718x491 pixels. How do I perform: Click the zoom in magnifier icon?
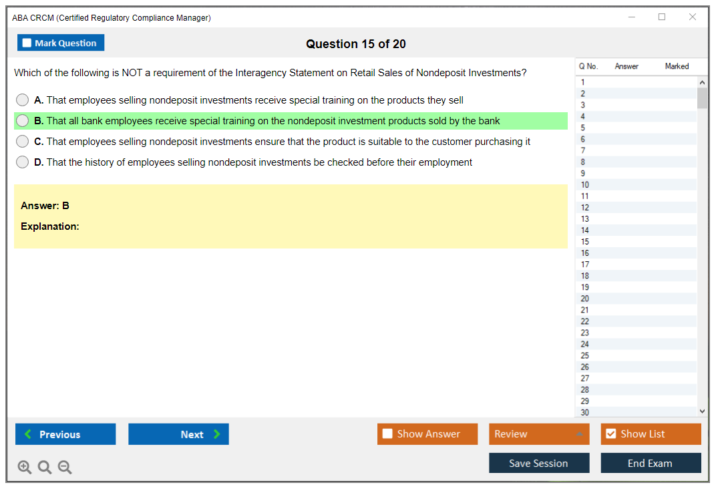25,468
